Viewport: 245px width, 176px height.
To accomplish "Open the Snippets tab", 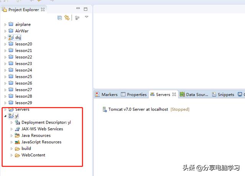I will coord(223,95).
